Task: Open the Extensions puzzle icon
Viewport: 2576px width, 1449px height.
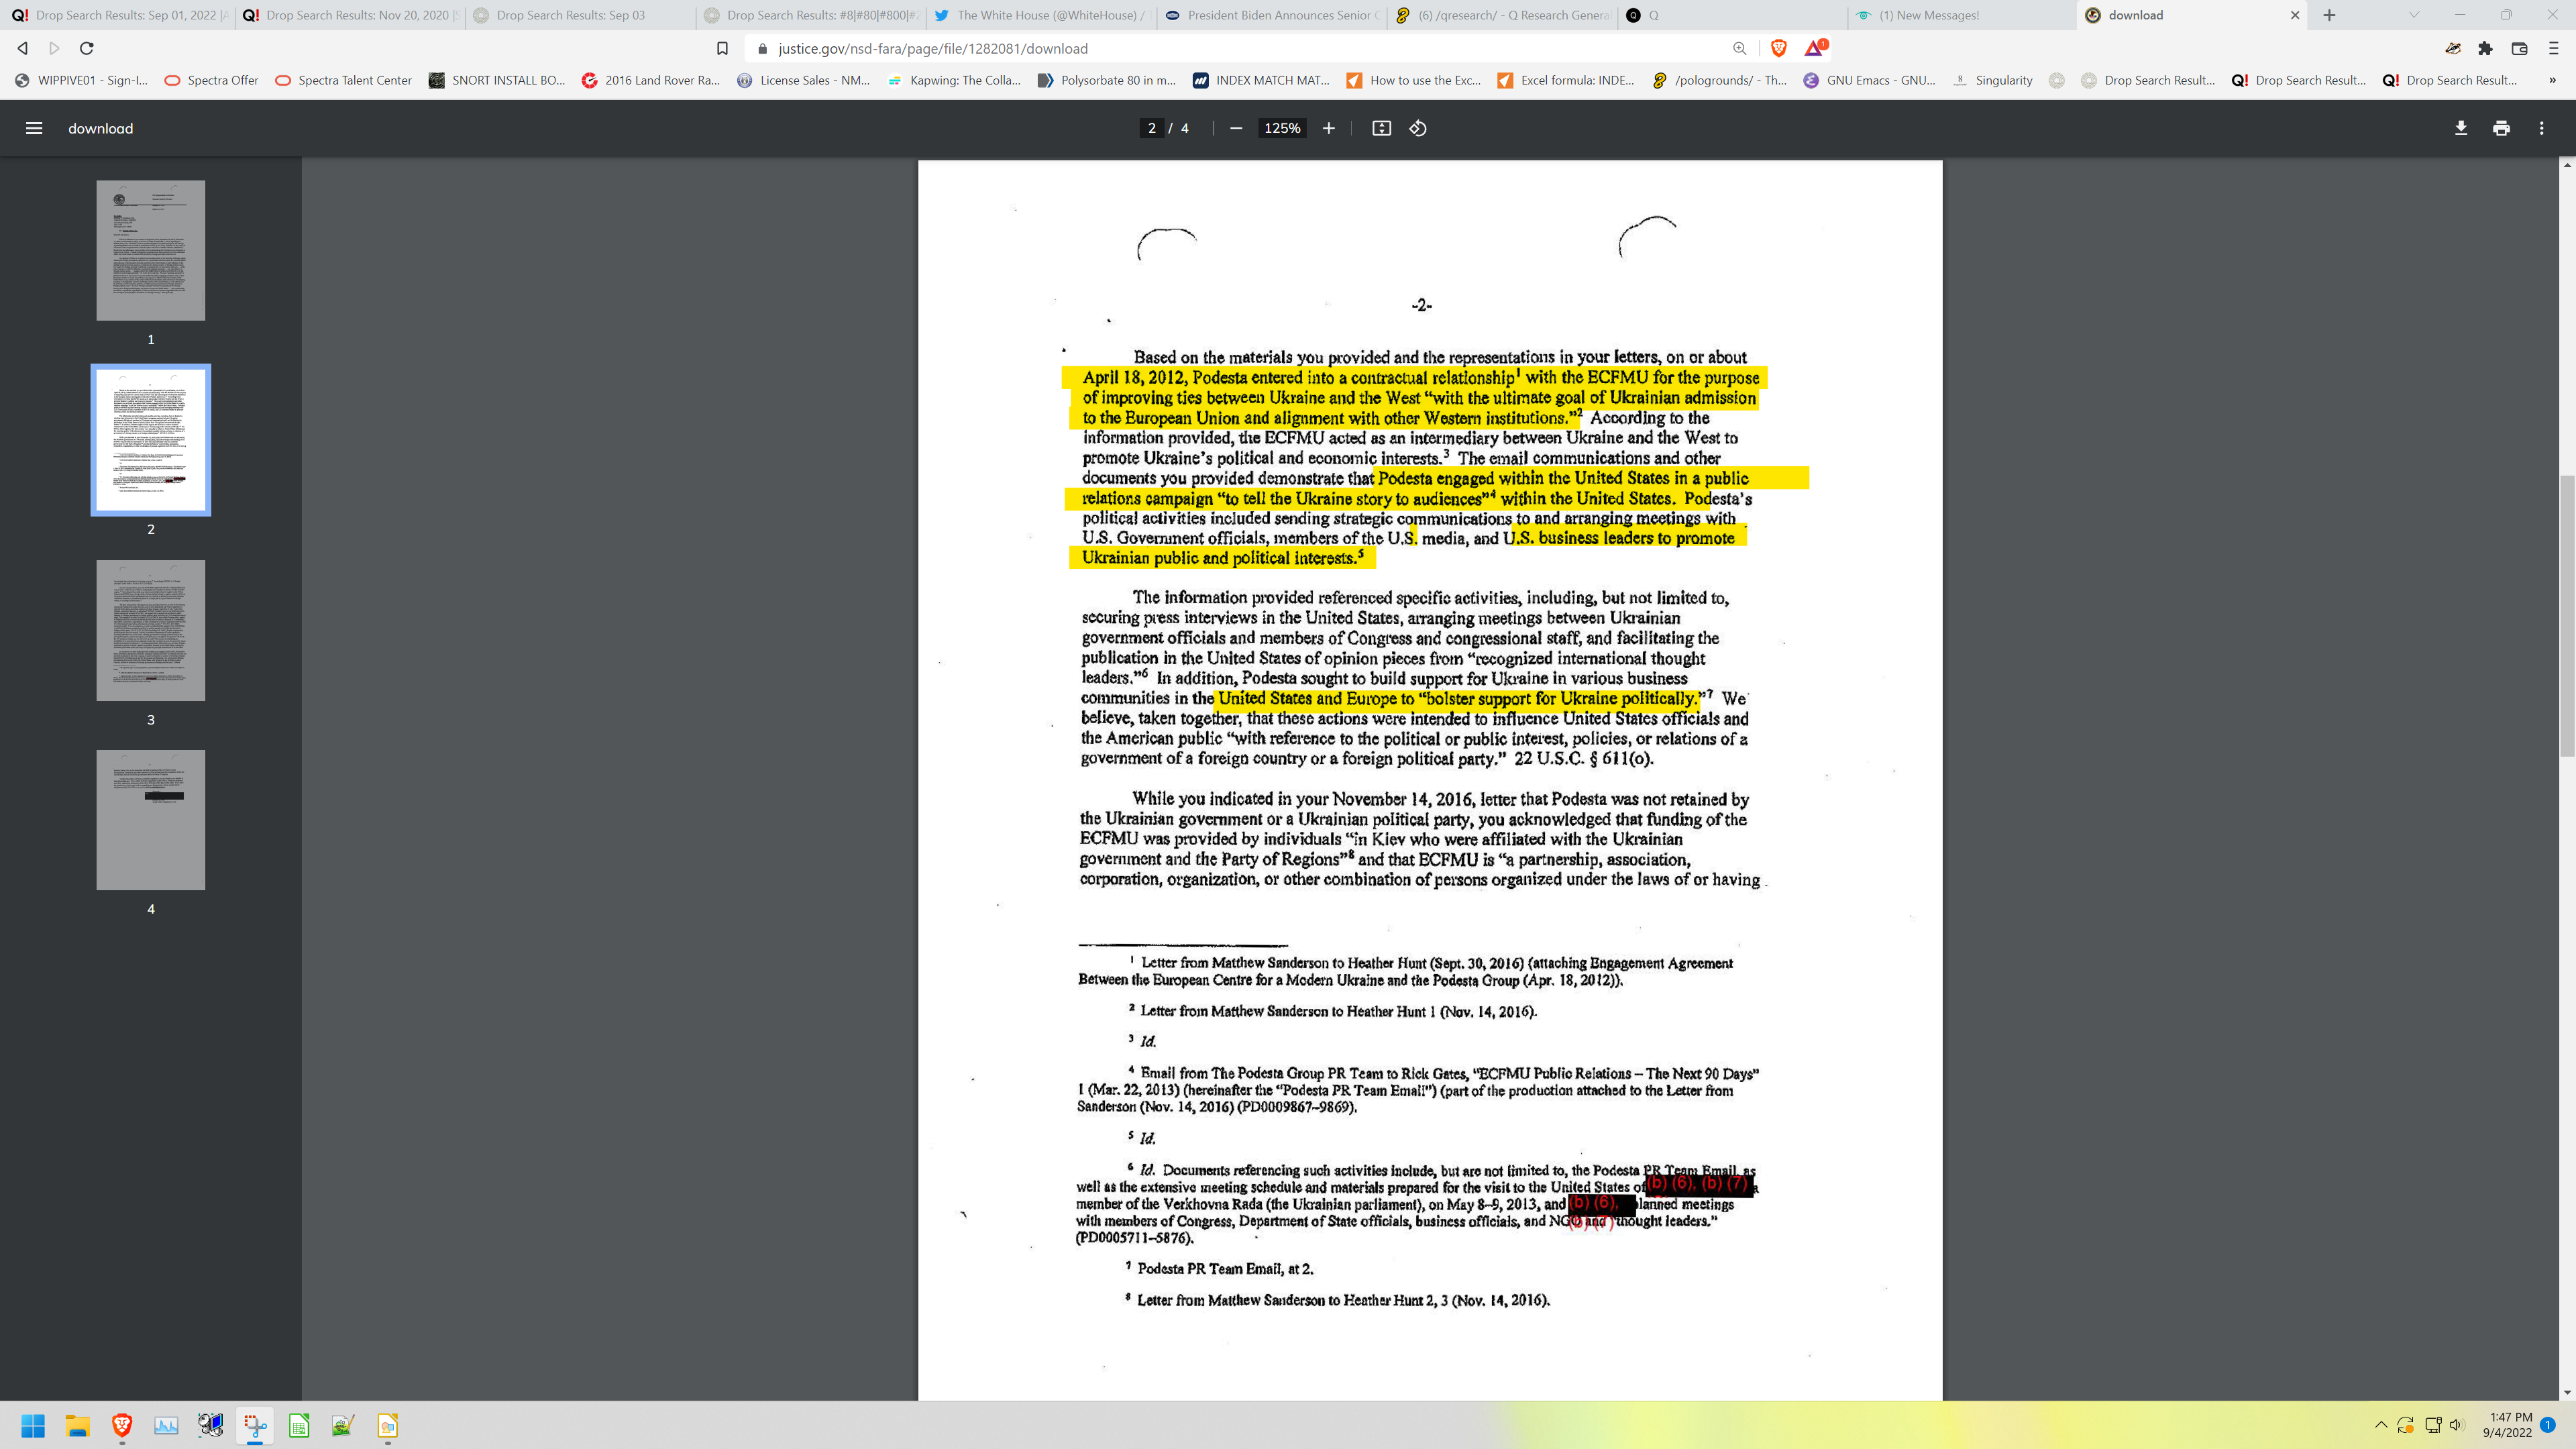Action: [x=2485, y=48]
